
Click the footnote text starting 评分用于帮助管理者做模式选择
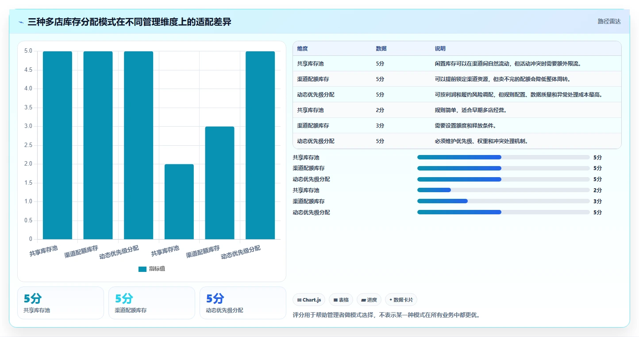click(x=386, y=315)
